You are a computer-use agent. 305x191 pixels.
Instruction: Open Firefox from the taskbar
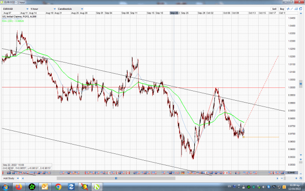(19, 187)
